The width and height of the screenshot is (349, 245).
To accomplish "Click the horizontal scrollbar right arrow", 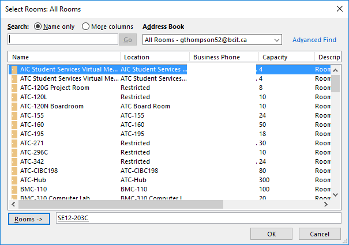I will (x=326, y=204).
